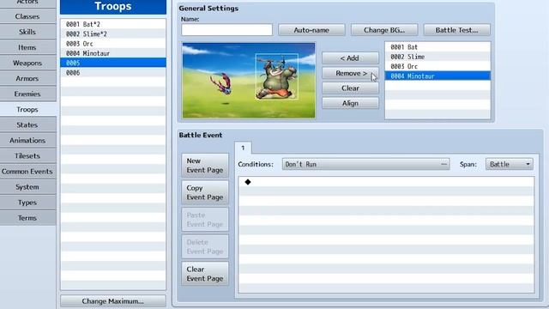Select troop 0003 Orc
This screenshot has height=309, width=549.
tap(113, 44)
